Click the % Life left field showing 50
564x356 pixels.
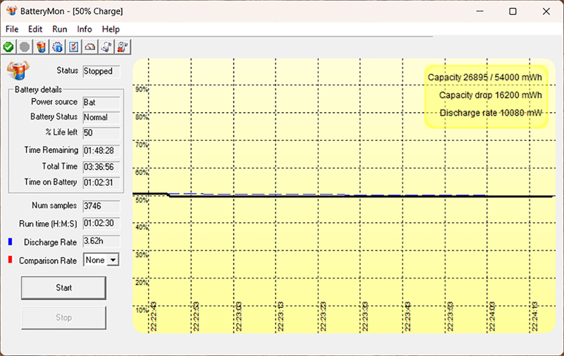[x=101, y=133]
